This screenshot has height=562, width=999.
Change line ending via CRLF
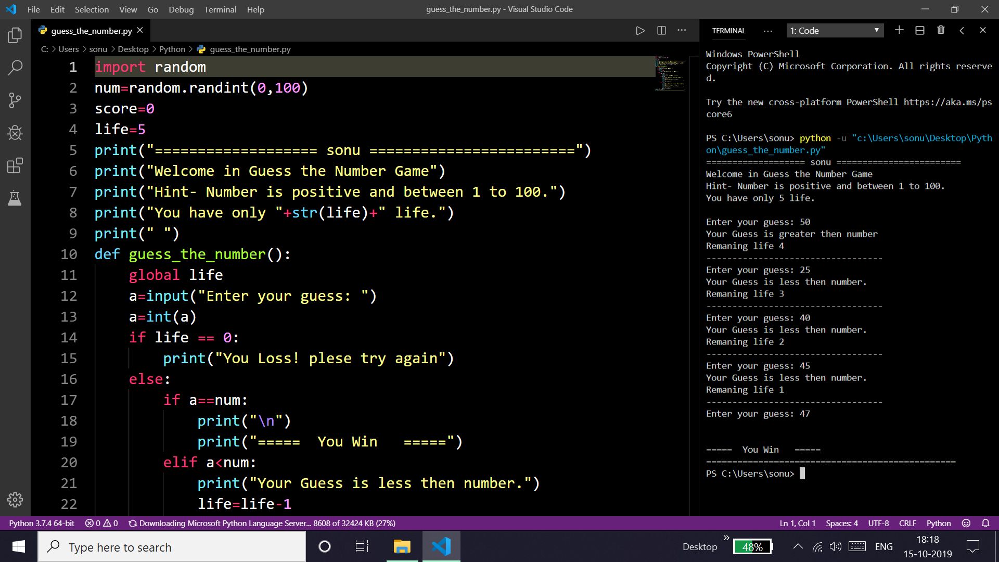pyautogui.click(x=907, y=523)
